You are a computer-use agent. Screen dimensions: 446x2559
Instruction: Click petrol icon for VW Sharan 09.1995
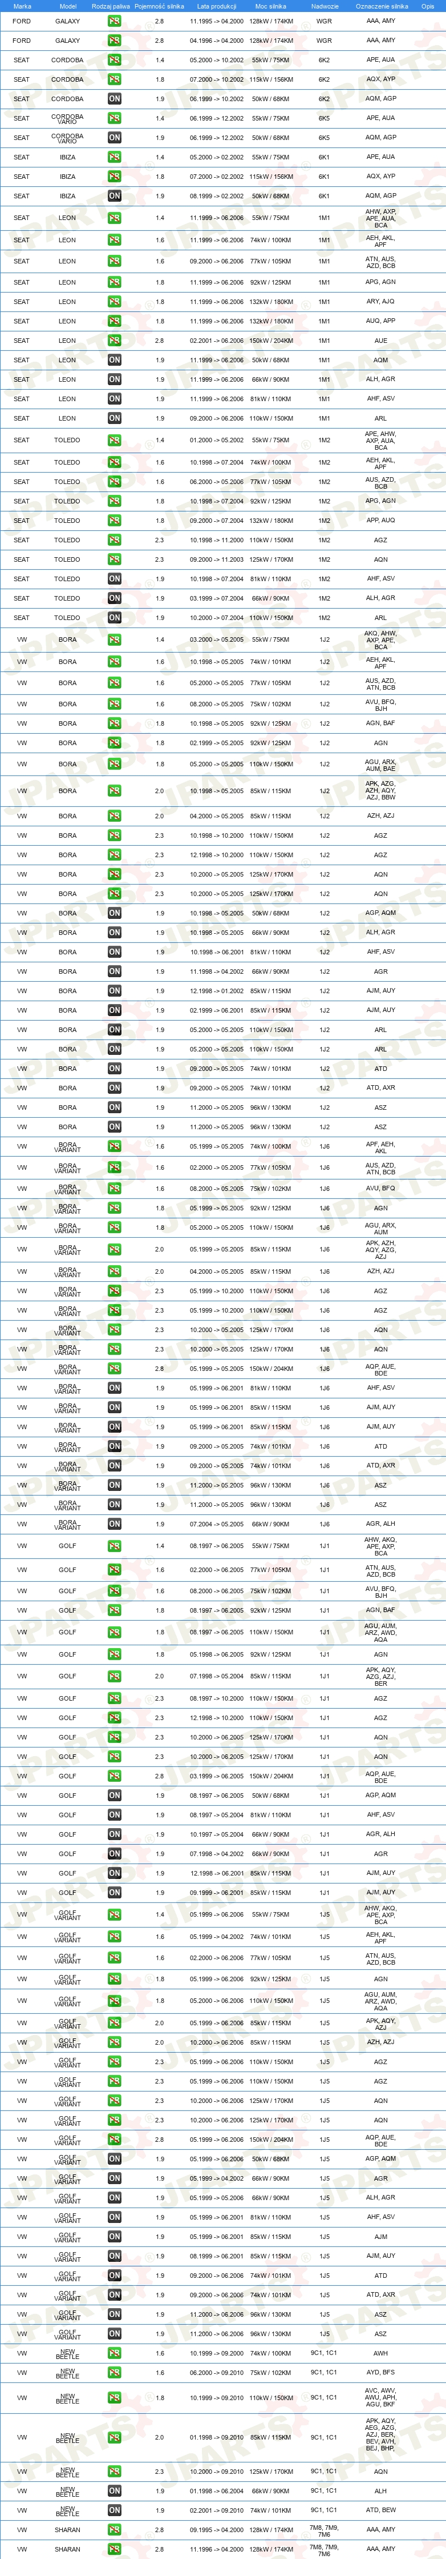point(115,2530)
